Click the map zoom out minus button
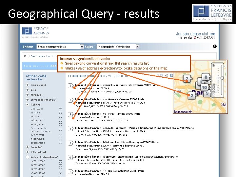This screenshot has height=177, width=236. tap(214, 95)
